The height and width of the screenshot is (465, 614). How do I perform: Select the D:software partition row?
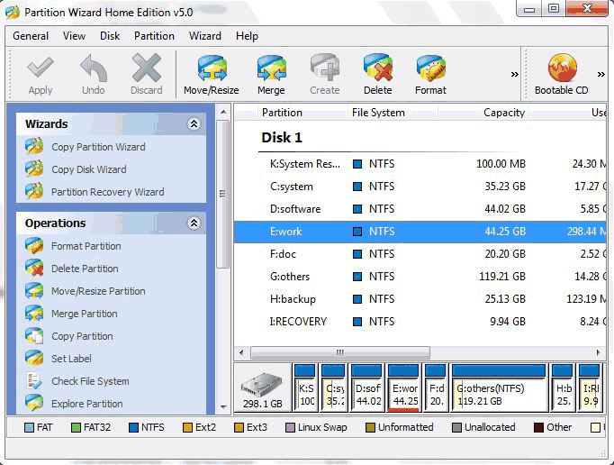click(x=420, y=209)
